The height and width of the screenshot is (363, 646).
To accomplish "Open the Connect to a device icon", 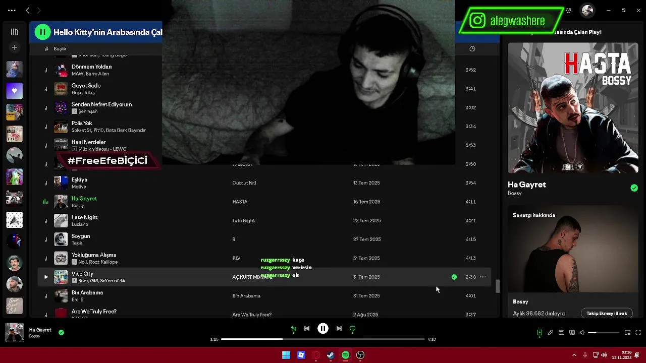I will pos(572,333).
